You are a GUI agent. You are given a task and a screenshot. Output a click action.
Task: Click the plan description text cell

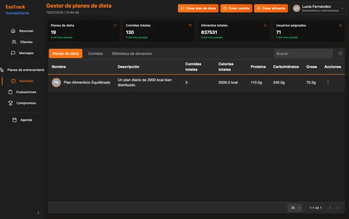tap(145, 82)
